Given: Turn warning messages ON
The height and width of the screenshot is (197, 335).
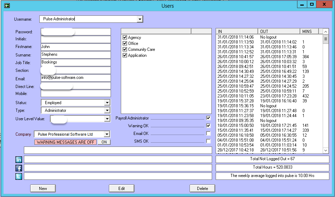Looking at the screenshot, I should click(104, 142).
